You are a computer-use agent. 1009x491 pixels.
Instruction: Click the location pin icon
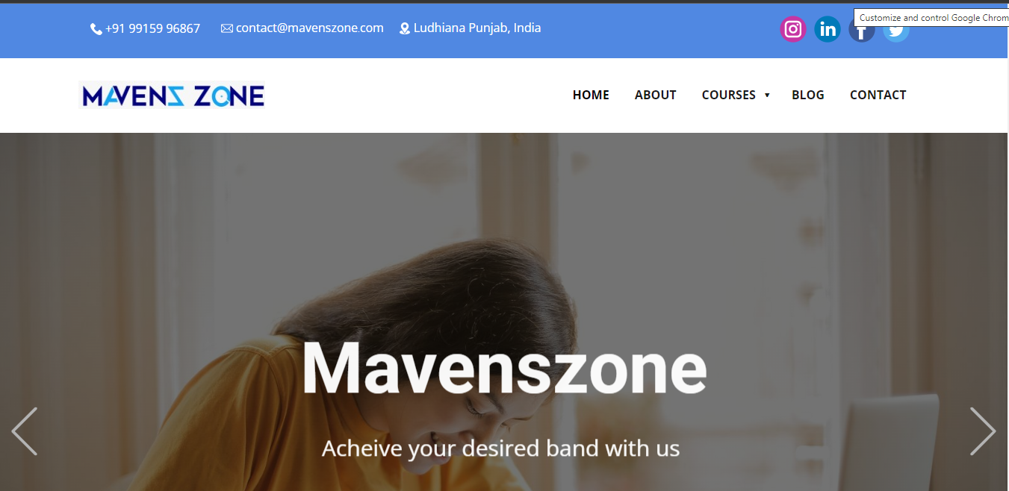point(405,29)
